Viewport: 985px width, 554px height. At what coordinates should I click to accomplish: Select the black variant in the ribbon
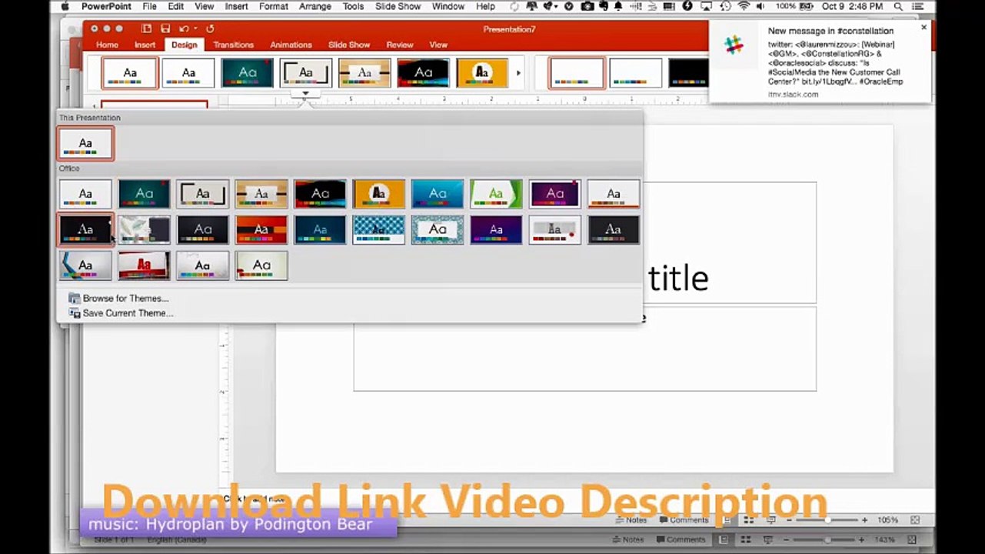pyautogui.click(x=687, y=73)
